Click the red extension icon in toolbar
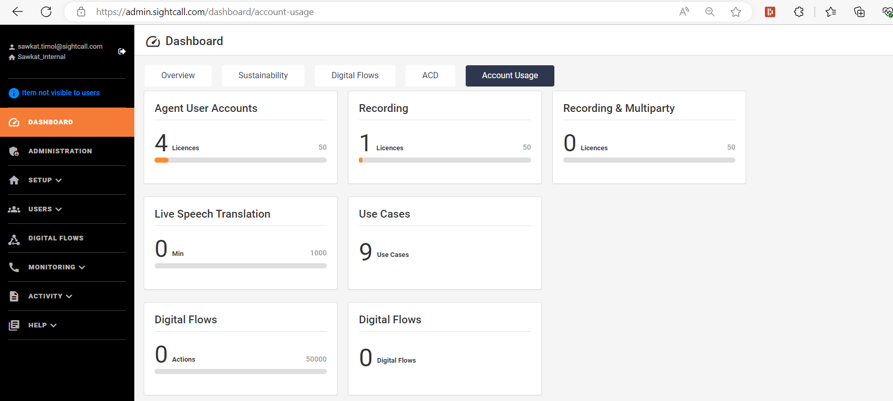This screenshot has height=401, width=893. tap(770, 12)
